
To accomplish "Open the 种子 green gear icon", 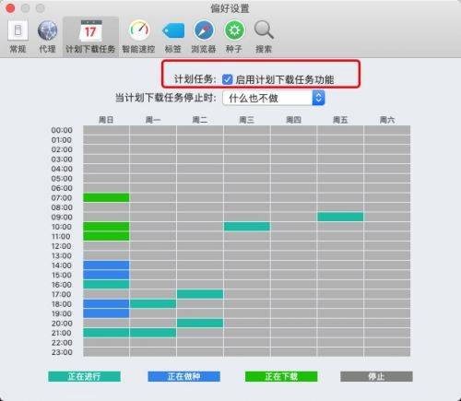I will pyautogui.click(x=234, y=30).
